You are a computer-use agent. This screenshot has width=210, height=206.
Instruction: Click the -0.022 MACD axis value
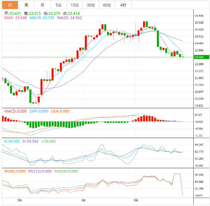coord(199,122)
